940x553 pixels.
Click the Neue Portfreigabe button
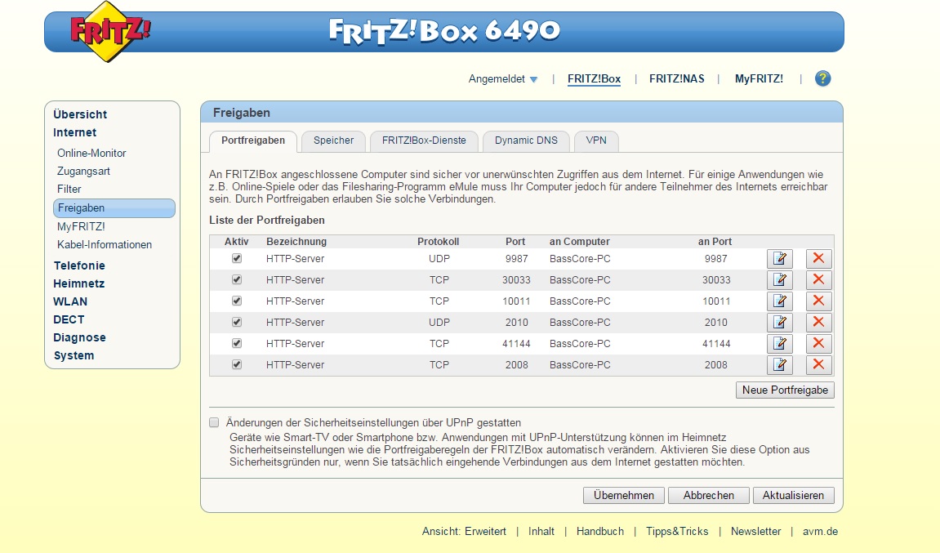coord(785,390)
